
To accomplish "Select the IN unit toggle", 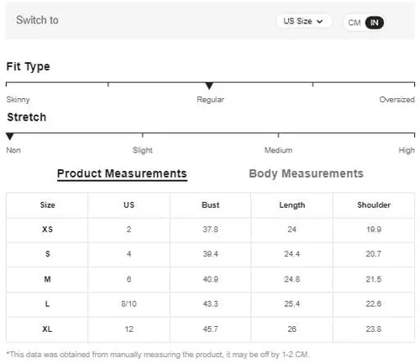I will click(x=375, y=23).
